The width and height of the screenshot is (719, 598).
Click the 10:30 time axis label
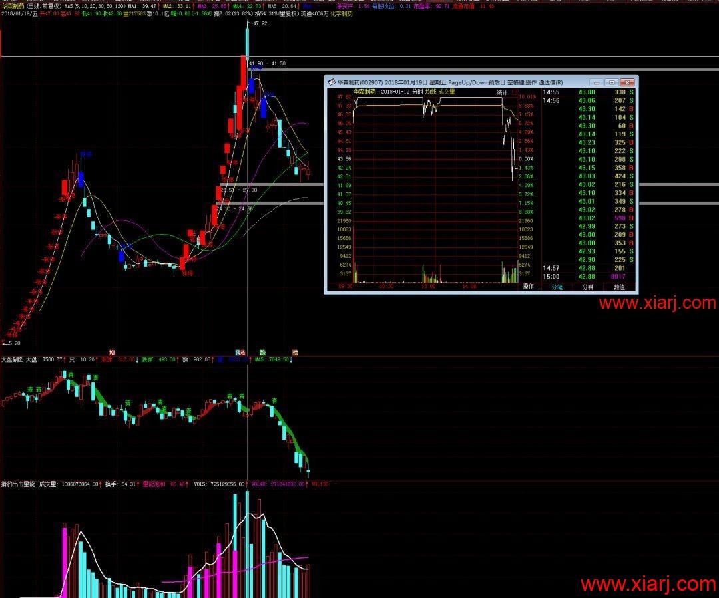coord(387,287)
